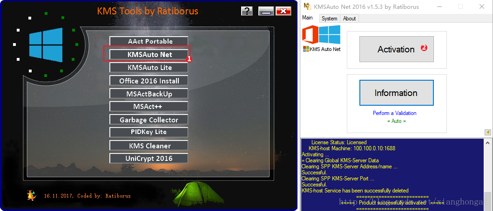The image size is (493, 211).
Task: Click the 'Activating ...' log line
Action: pos(315,154)
